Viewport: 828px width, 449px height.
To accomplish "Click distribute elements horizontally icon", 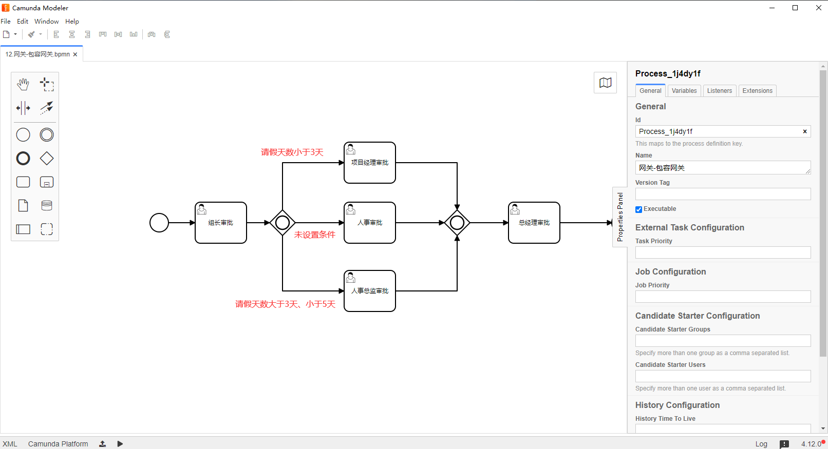I will coord(152,34).
